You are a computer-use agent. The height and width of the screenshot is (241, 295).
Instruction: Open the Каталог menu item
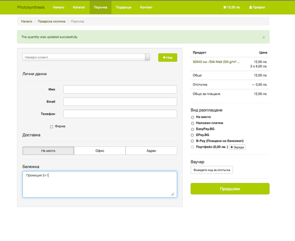[79, 7]
